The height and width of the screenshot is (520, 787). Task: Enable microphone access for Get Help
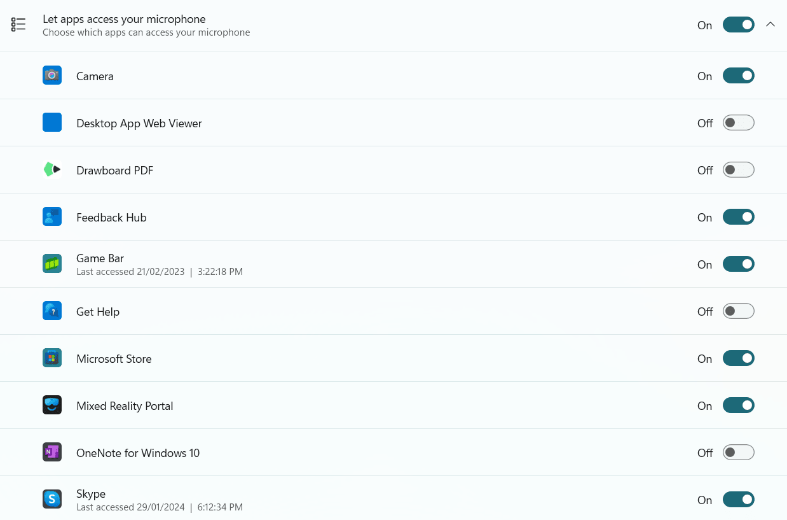tap(738, 311)
